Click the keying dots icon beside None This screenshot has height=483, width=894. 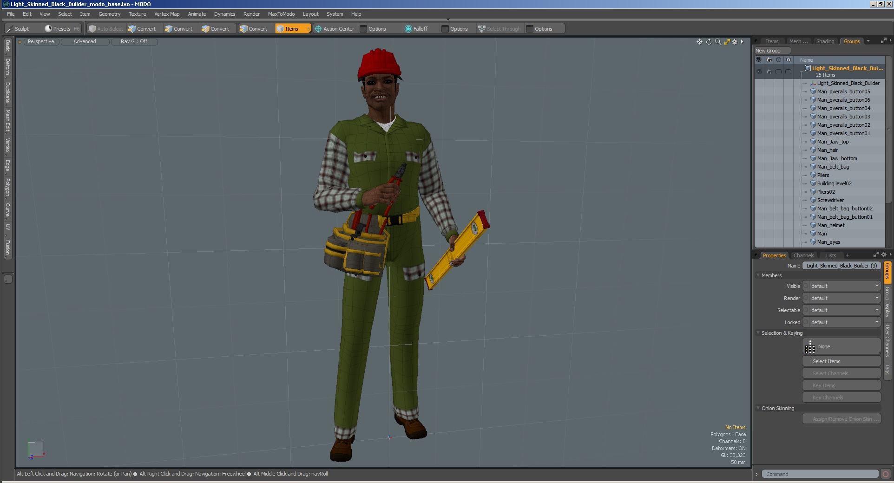810,347
